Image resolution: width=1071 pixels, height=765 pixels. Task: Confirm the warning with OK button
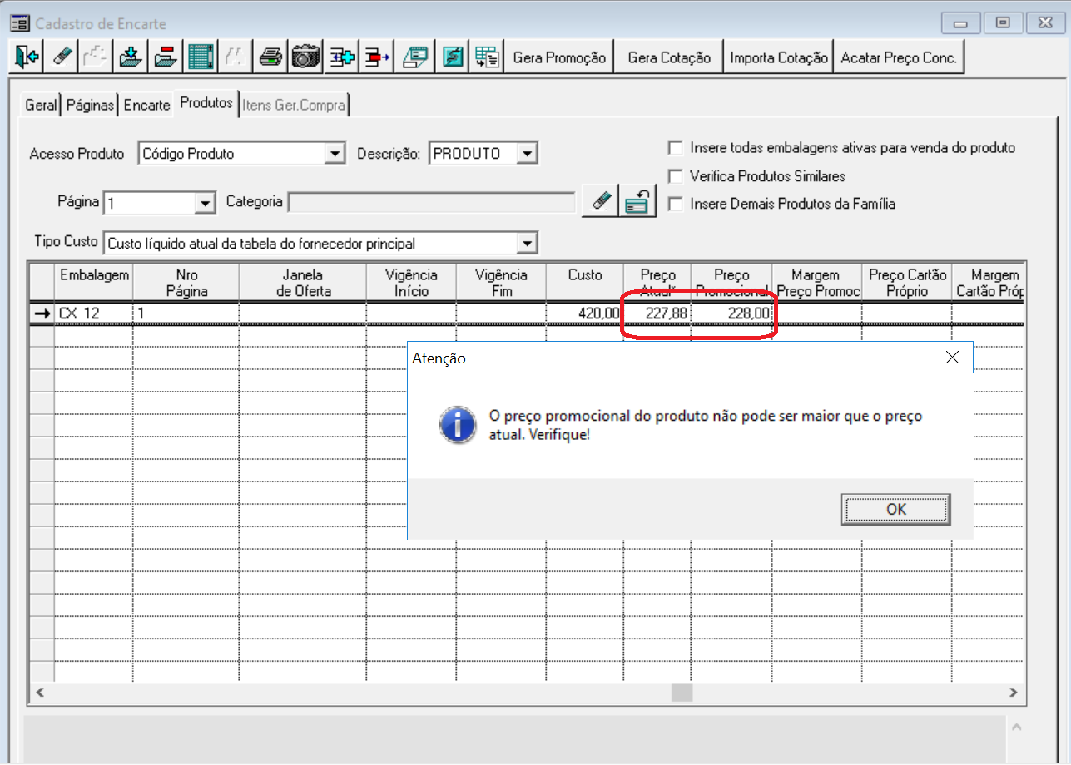click(896, 509)
